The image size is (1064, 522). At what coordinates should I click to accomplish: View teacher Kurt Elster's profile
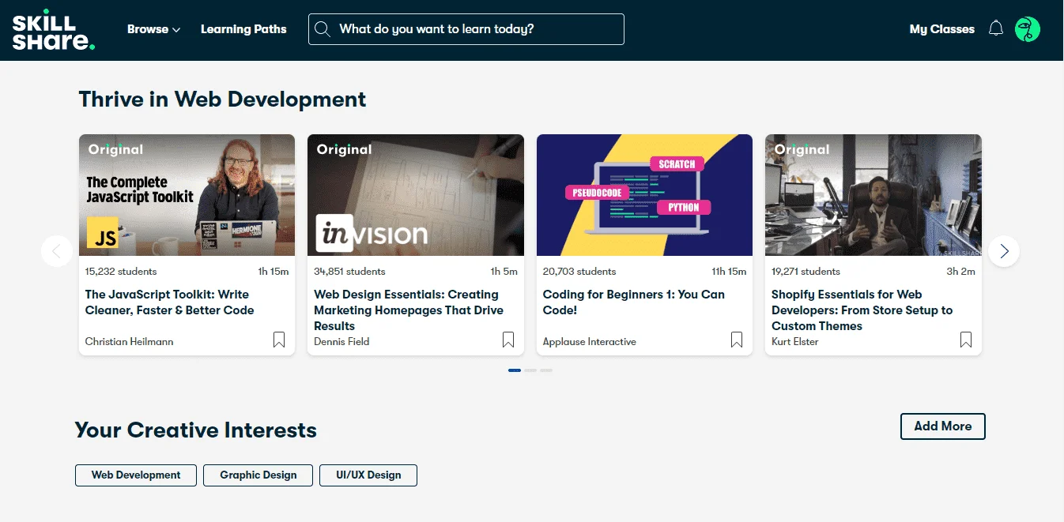click(795, 342)
